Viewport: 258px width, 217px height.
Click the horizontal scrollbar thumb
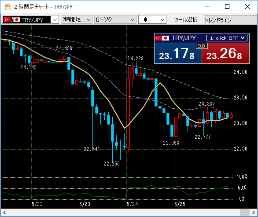coord(245,213)
